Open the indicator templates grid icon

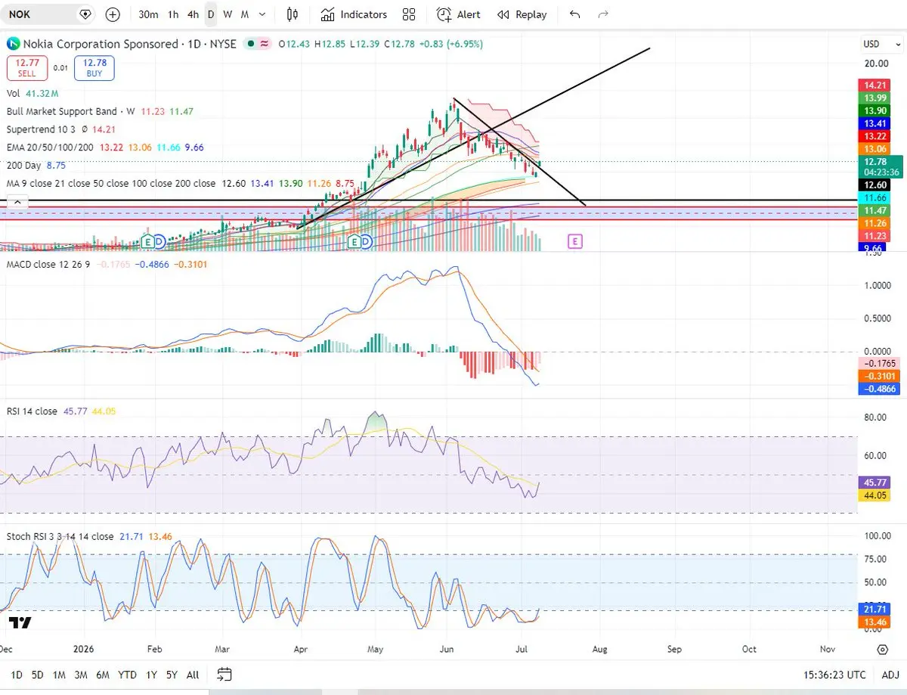409,14
